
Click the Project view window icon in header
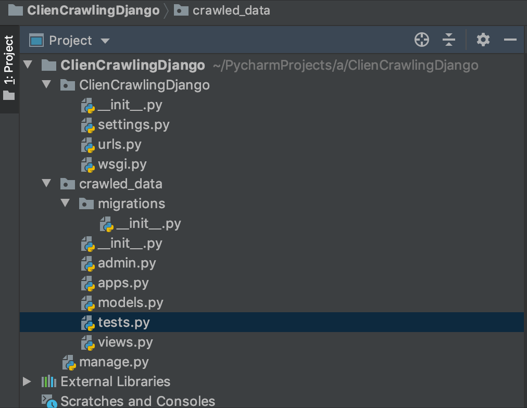[x=36, y=40]
